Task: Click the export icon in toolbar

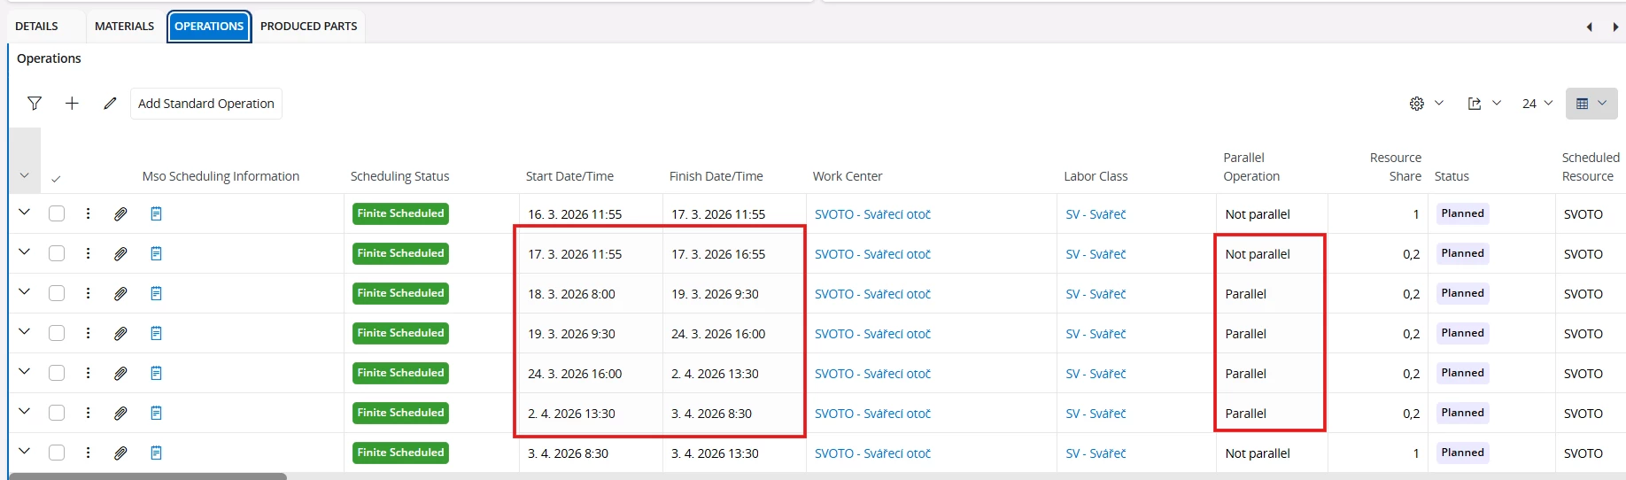Action: (1475, 104)
